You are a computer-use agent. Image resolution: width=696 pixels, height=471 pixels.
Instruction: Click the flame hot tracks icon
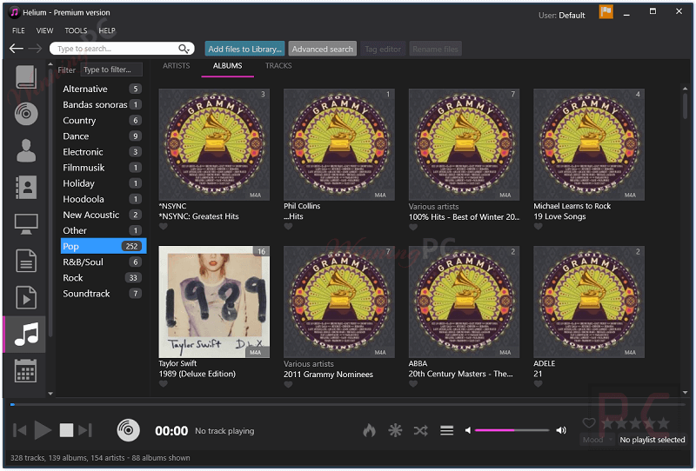369,430
